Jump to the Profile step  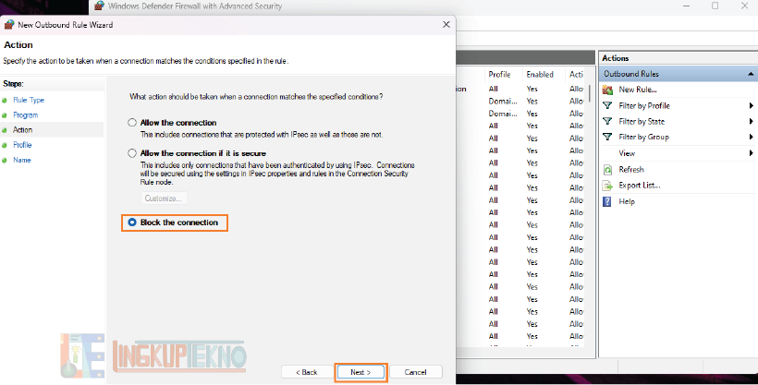click(x=22, y=144)
